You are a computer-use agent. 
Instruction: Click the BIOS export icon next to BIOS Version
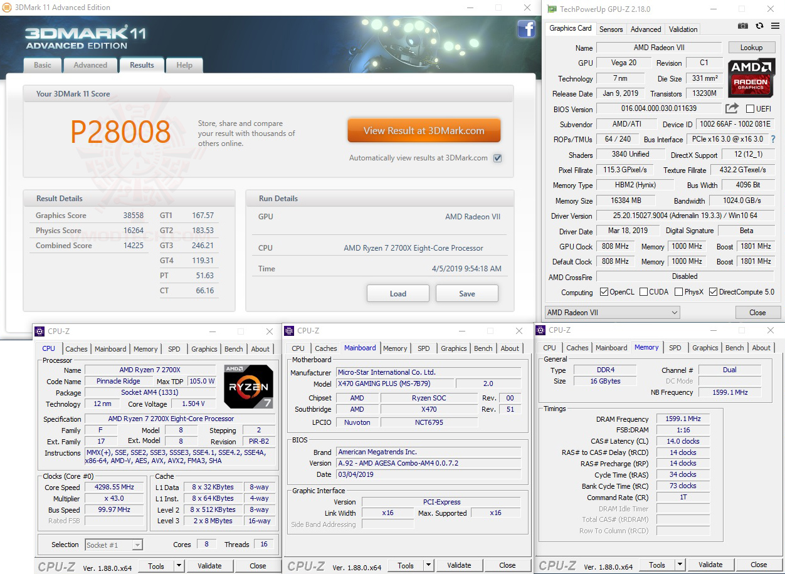(732, 108)
